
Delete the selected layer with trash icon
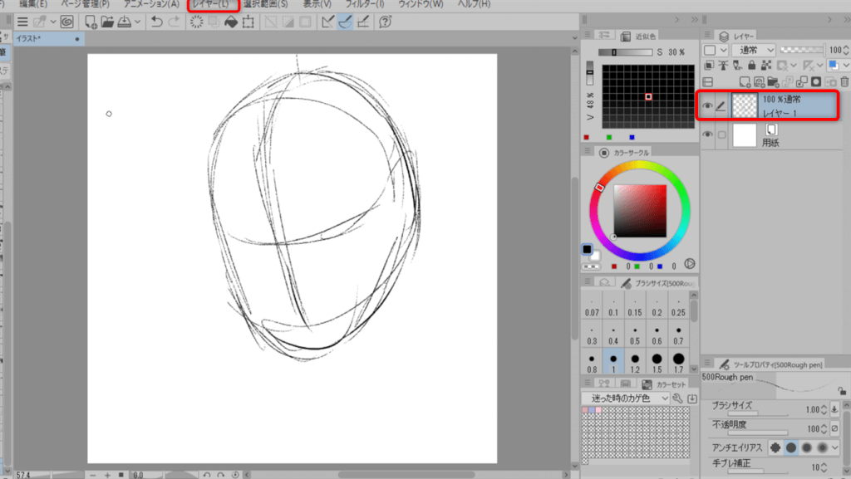[844, 82]
